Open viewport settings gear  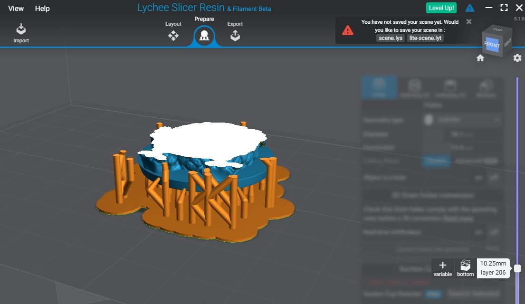point(517,58)
